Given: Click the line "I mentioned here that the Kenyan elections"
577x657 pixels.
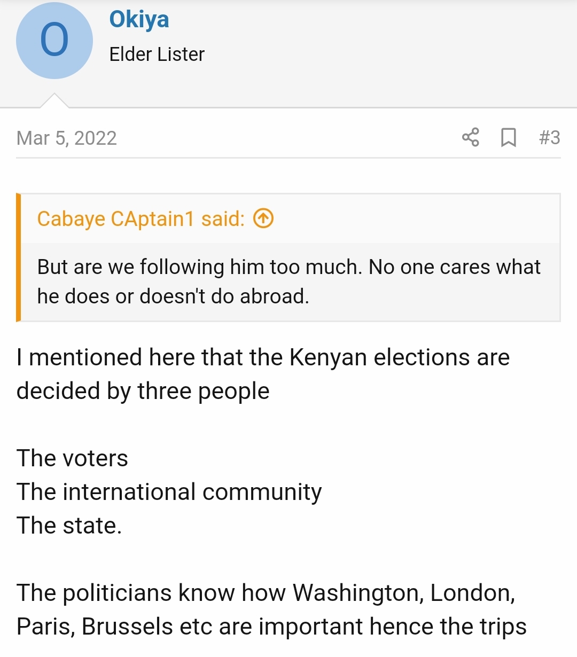Looking at the screenshot, I should [263, 357].
